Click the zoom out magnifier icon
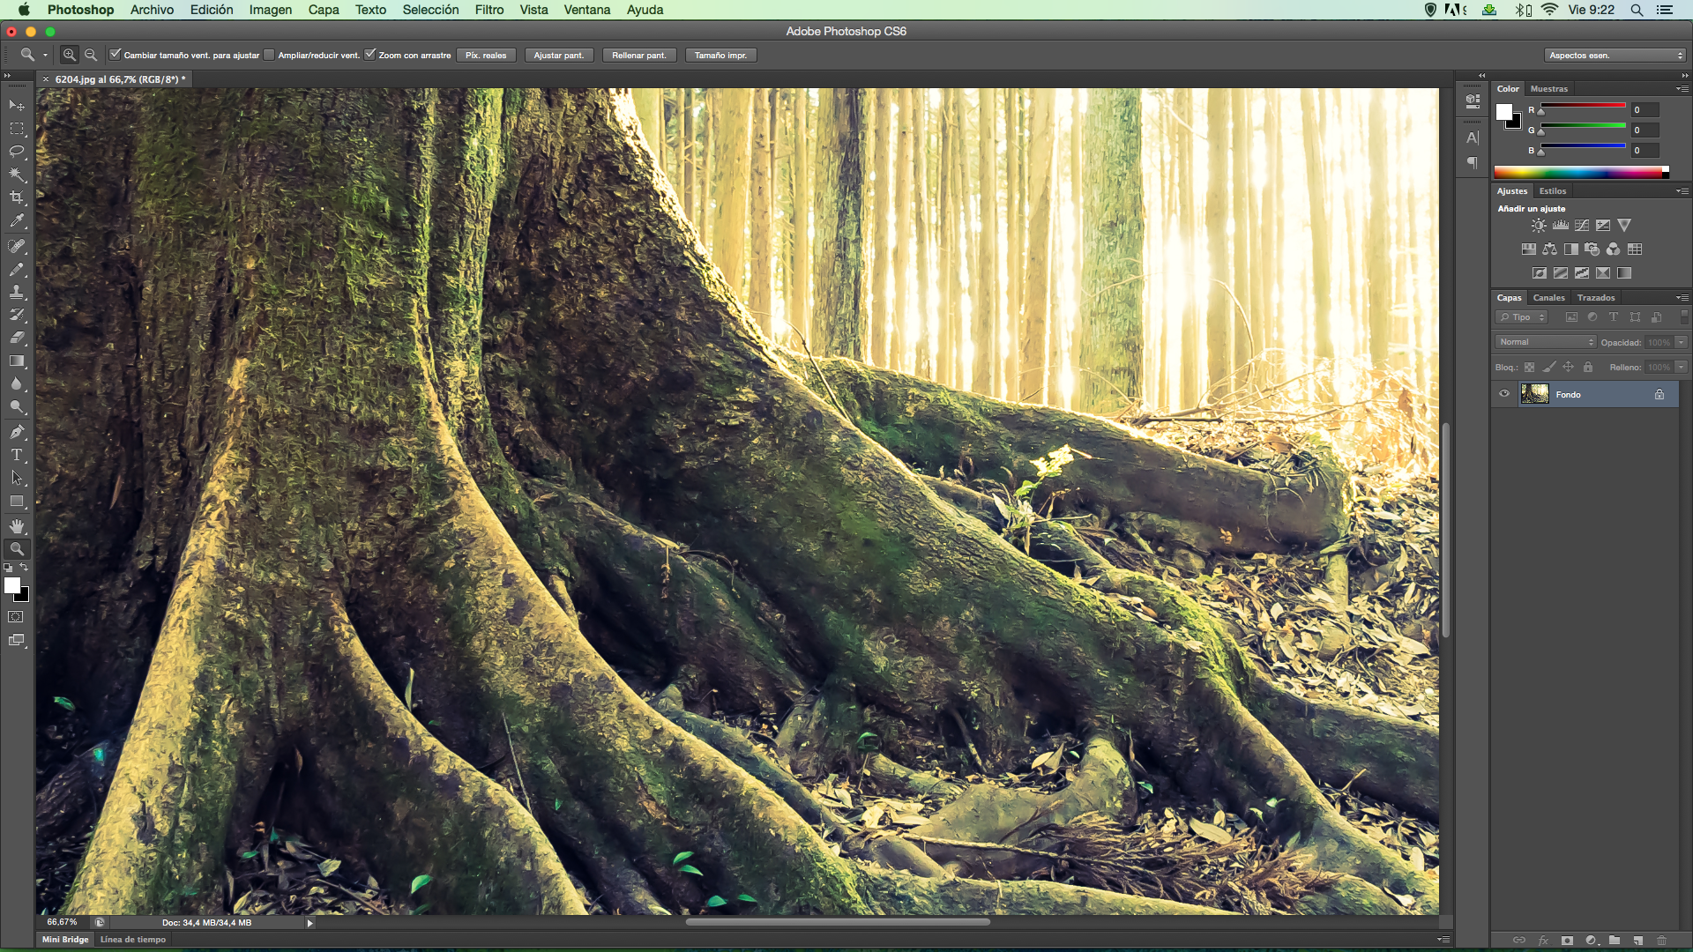Image resolution: width=1693 pixels, height=952 pixels. pos(91,55)
